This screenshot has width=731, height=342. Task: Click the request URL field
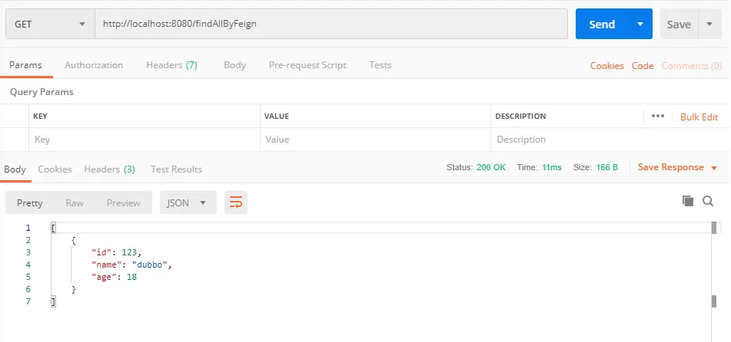[x=331, y=24]
